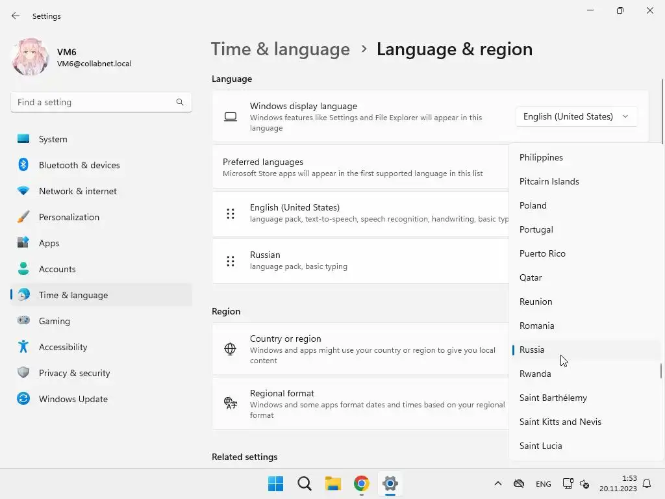Viewport: 665px width, 499px height.
Task: Click the Find a setting search field
Action: pyautogui.click(x=101, y=102)
